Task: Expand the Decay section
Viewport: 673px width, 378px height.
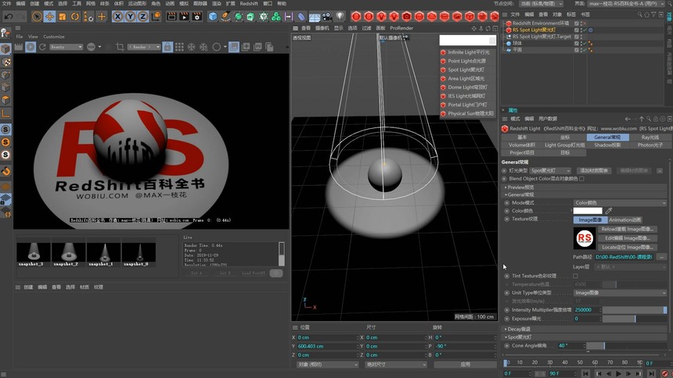Action: point(506,329)
